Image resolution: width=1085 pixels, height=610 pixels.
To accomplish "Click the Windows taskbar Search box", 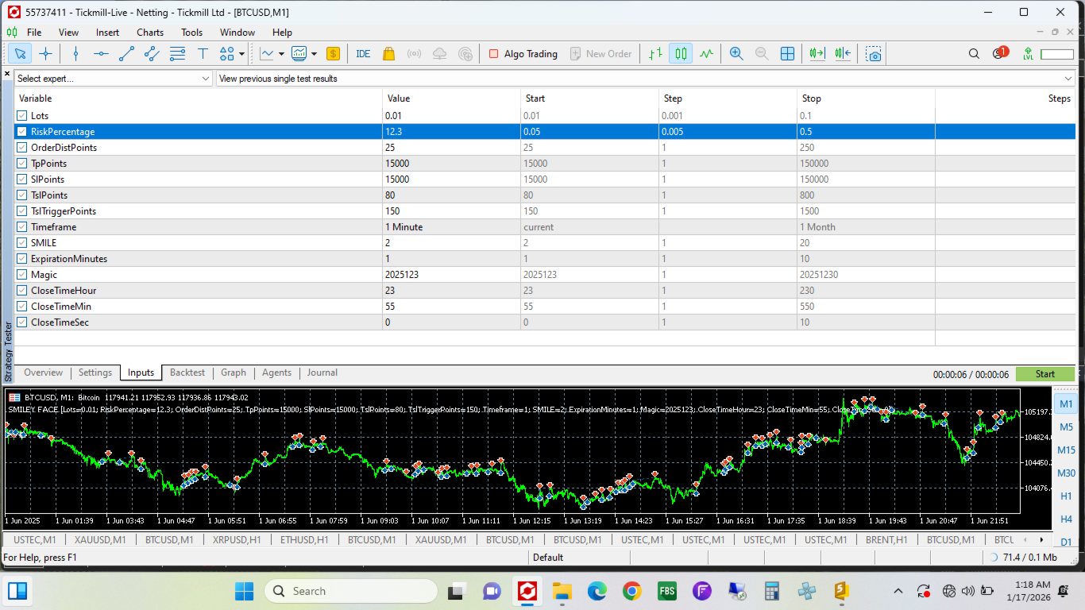I will (x=351, y=591).
